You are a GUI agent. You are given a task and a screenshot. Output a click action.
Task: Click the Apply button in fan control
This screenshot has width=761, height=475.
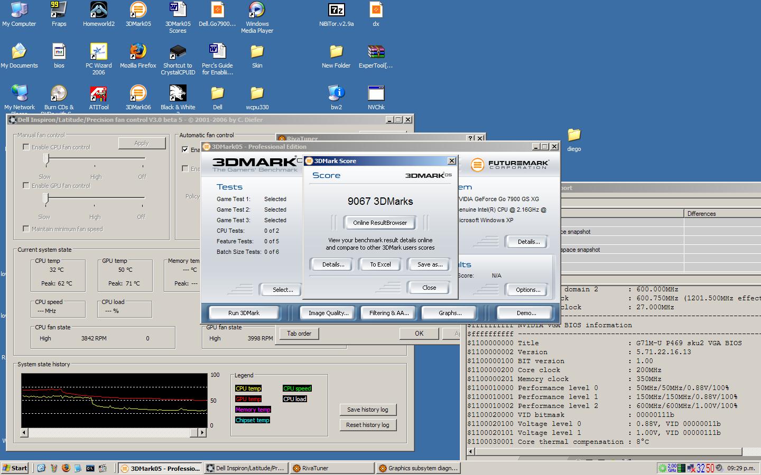click(142, 143)
